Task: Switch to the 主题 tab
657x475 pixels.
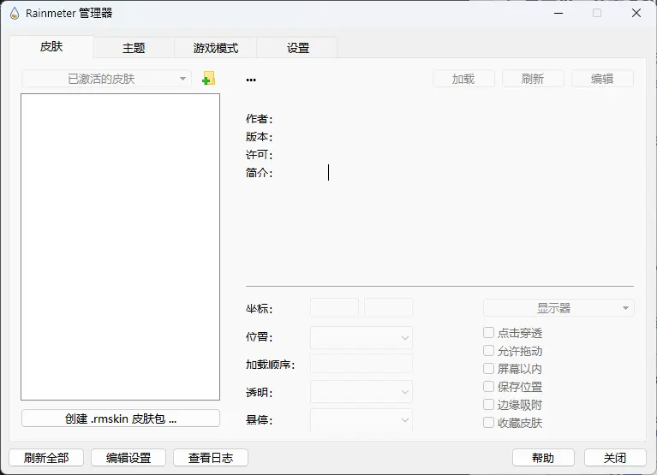Action: [x=134, y=48]
